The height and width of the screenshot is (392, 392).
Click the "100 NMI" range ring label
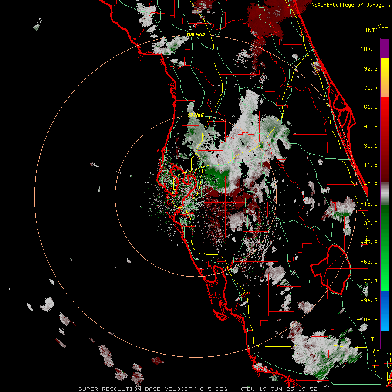pos(196,34)
